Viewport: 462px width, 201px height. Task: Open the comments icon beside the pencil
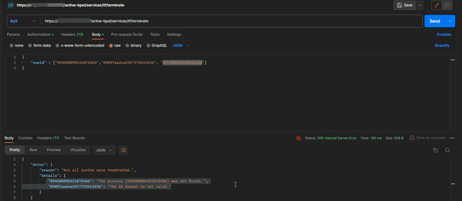(x=447, y=5)
